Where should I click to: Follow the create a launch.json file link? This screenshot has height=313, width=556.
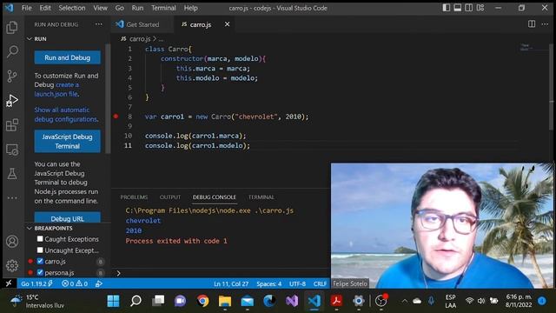(x=57, y=90)
